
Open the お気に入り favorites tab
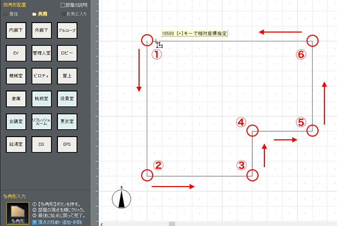[x=74, y=14]
